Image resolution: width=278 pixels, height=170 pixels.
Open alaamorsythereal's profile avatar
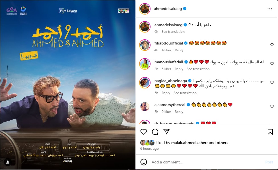pos(145,107)
